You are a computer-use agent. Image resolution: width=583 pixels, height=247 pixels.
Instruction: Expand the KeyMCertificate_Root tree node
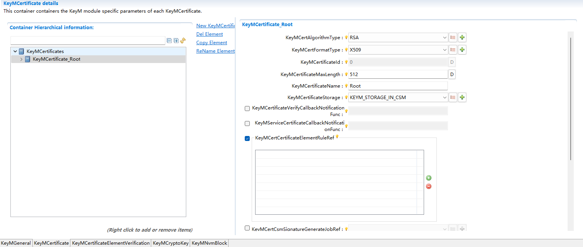point(22,59)
